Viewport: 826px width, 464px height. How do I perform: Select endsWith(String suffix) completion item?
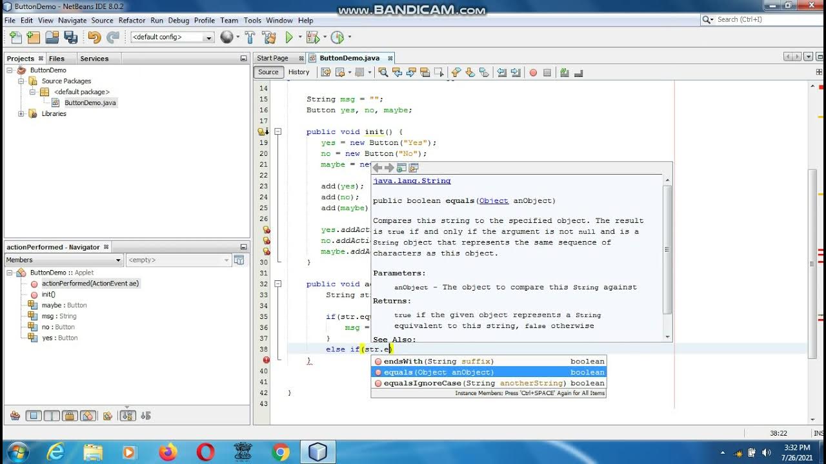coord(489,362)
